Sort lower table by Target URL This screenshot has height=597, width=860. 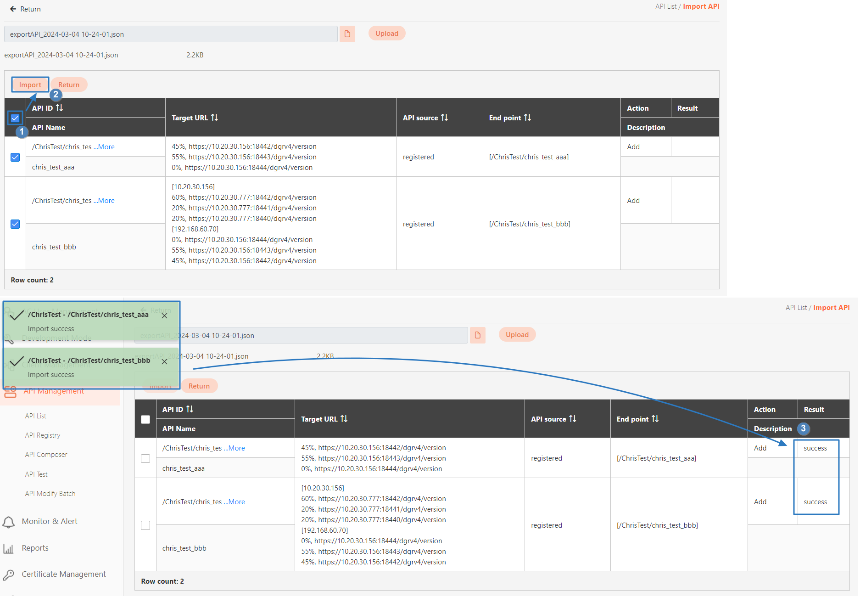[x=344, y=419]
